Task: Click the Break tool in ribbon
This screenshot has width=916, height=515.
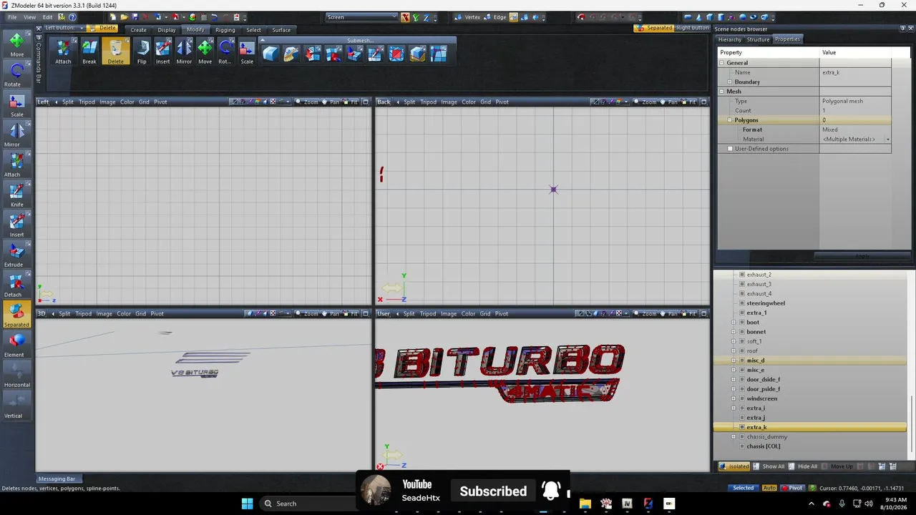Action: pos(89,51)
